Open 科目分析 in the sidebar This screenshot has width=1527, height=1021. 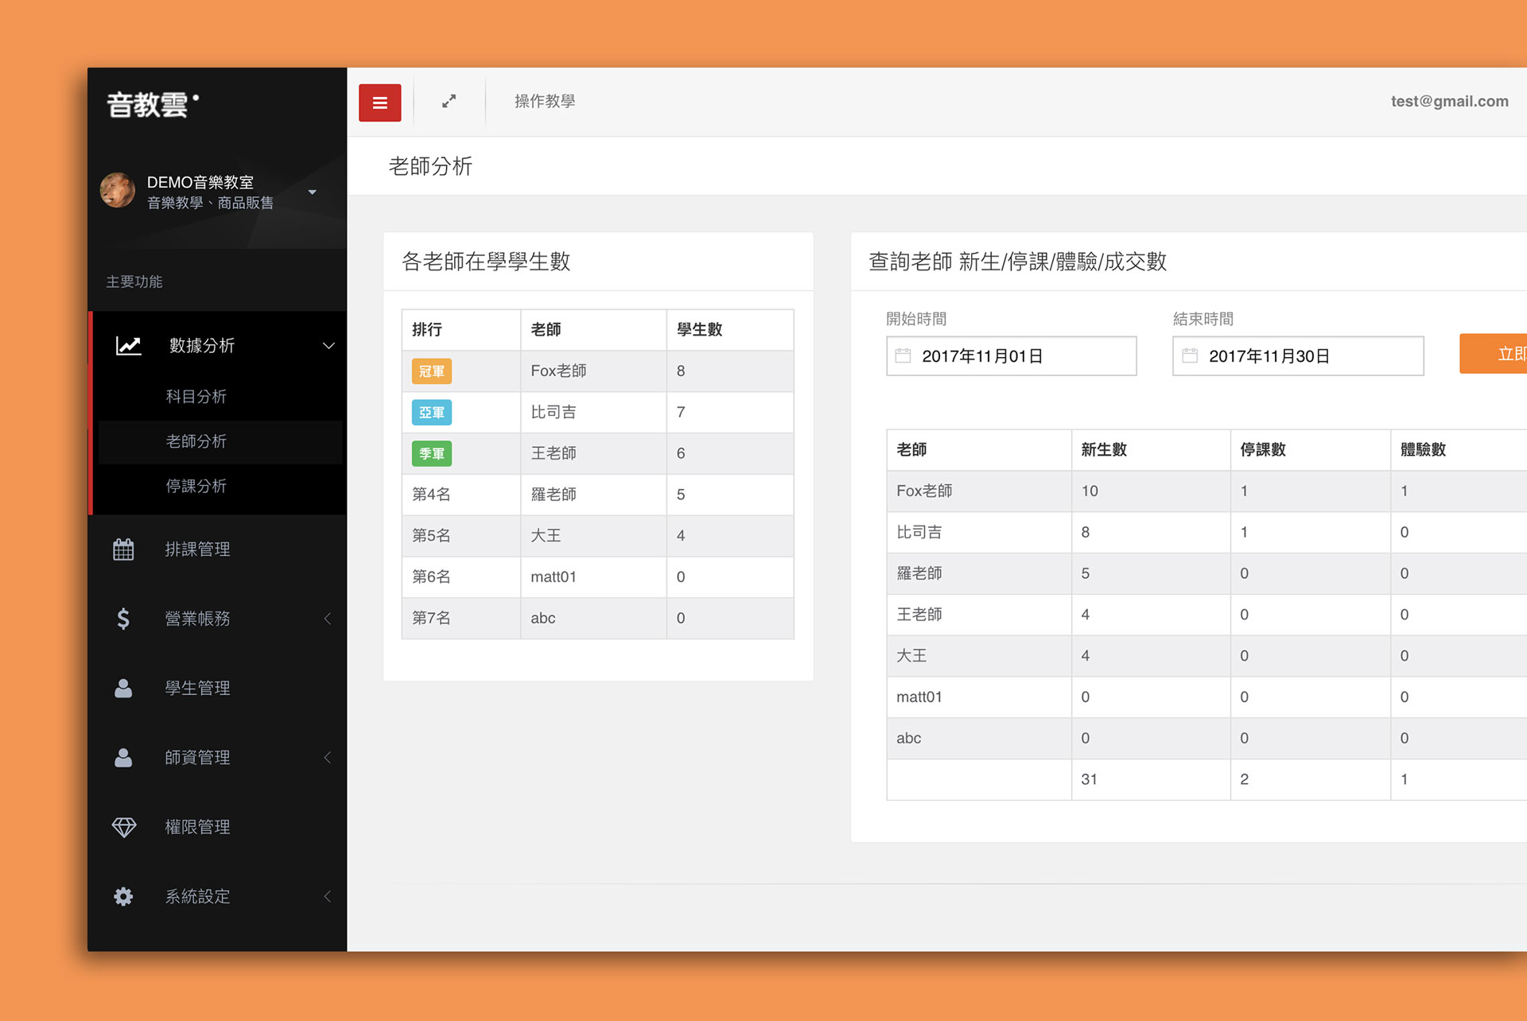coord(196,396)
